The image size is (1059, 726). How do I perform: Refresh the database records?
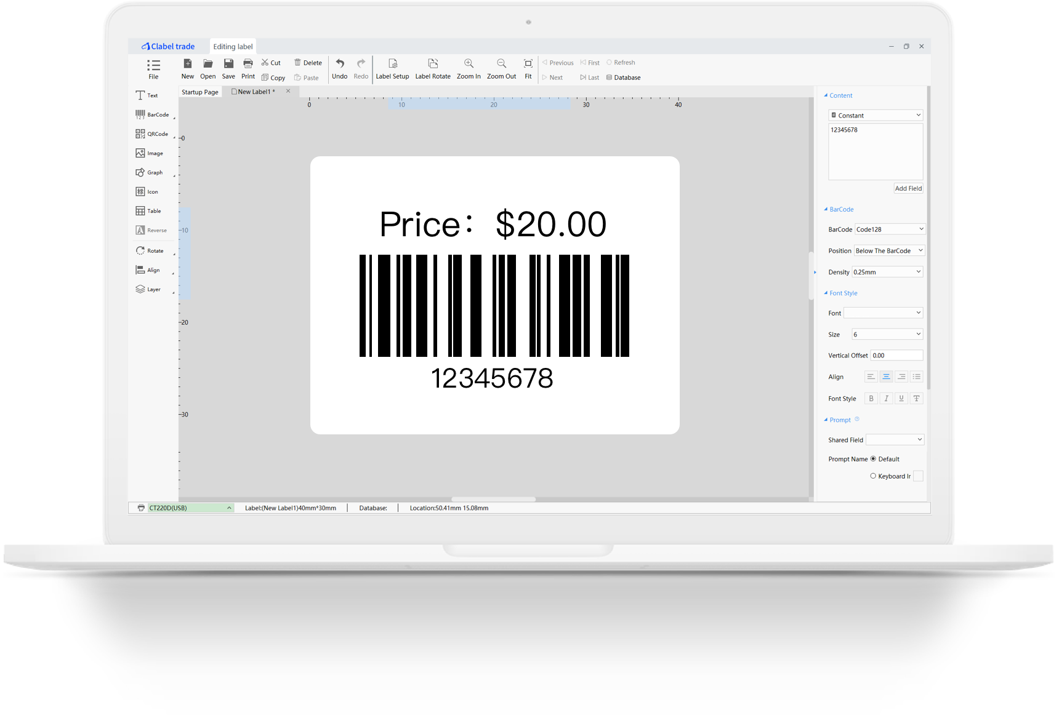(621, 63)
